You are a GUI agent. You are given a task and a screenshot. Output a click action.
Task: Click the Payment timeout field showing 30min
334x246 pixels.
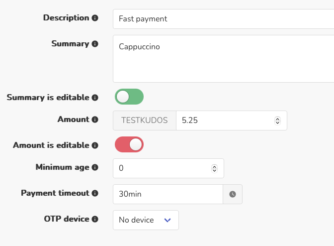point(167,194)
